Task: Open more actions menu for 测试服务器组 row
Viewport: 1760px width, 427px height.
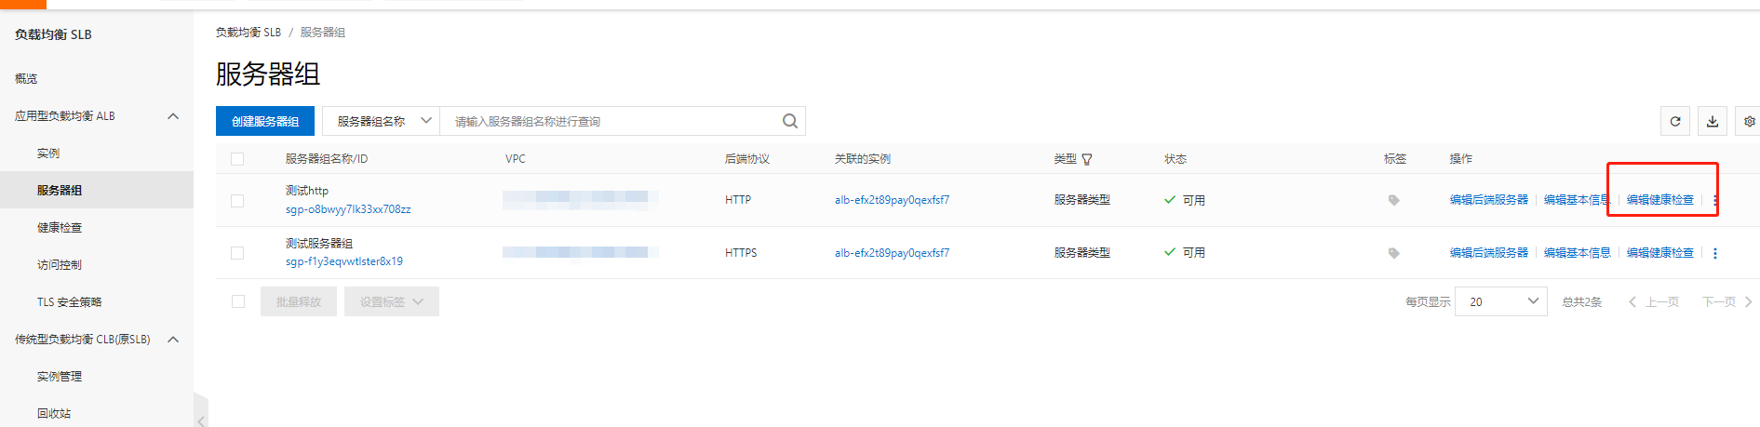Action: [1715, 253]
